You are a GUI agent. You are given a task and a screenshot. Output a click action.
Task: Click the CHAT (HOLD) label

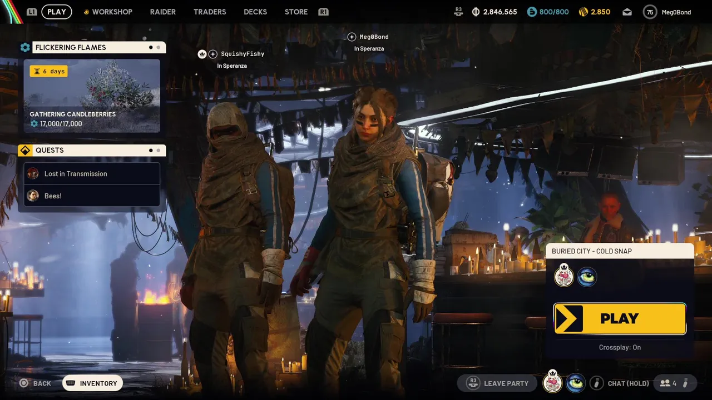(x=629, y=383)
